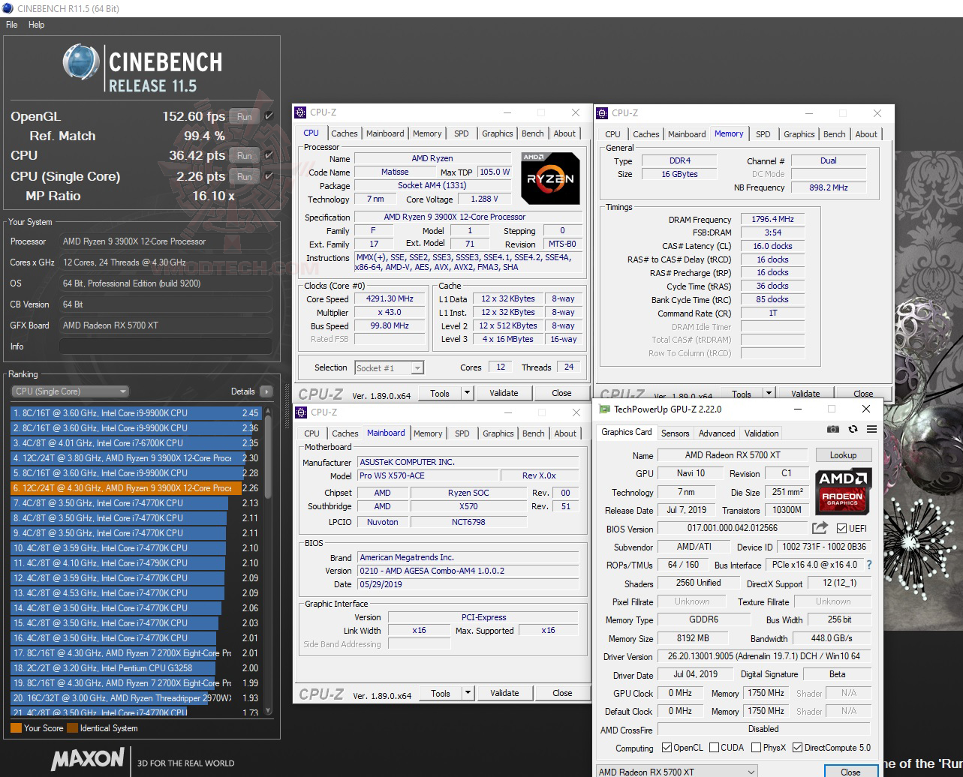Click the BIOS upload arrow icon in GPU-Z
The image size is (963, 777).
point(820,528)
